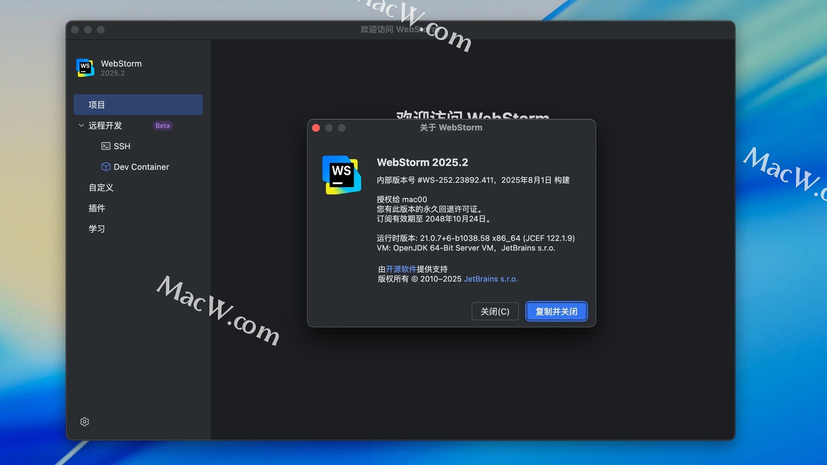Viewport: 827px width, 465px height.
Task: Open the JetBrains s.r.o. copyright link
Action: [x=491, y=279]
